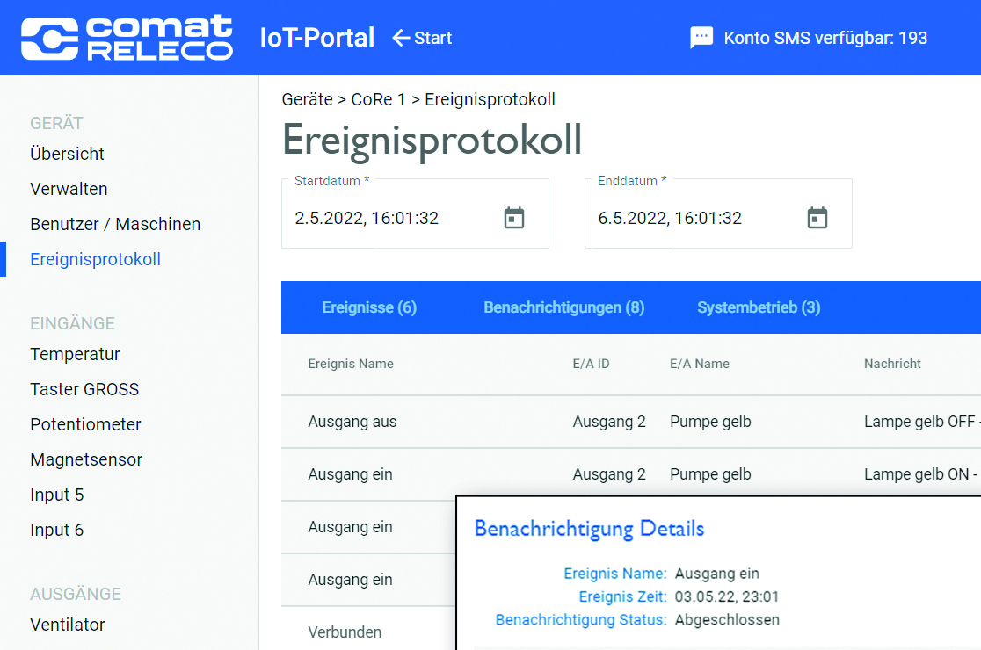The height and width of the screenshot is (650, 981).
Task: Open the Enddatum calendar picker
Action: coord(817,218)
